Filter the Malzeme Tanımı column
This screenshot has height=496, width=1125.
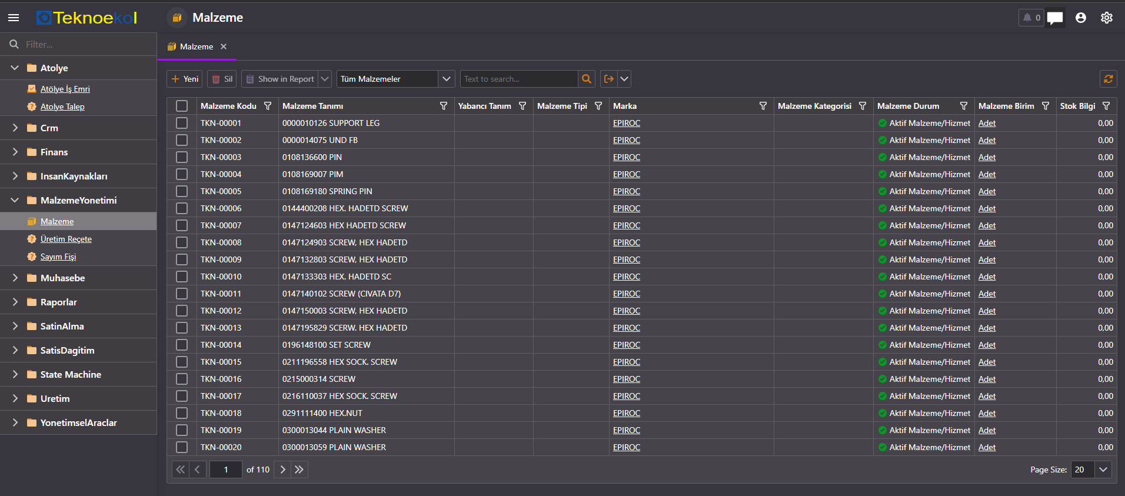(x=444, y=106)
